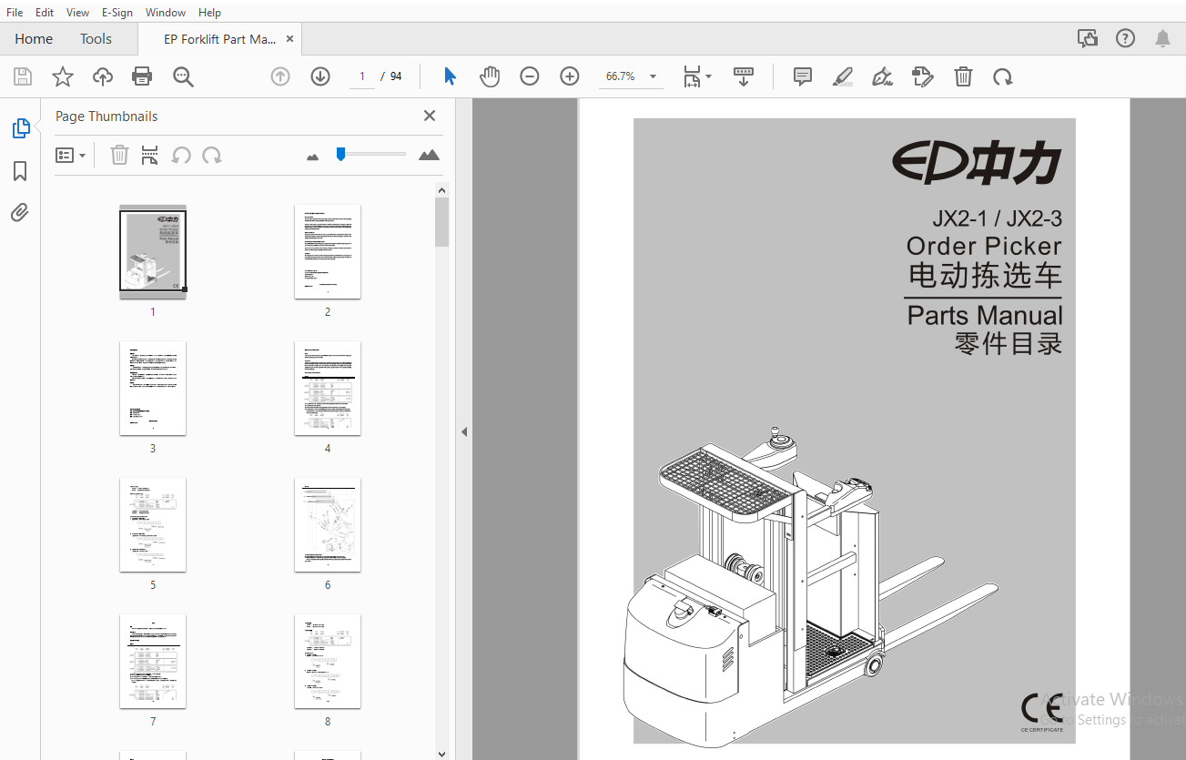The width and height of the screenshot is (1186, 760).
Task: Open the share/review chat icon
Action: coord(1087,38)
